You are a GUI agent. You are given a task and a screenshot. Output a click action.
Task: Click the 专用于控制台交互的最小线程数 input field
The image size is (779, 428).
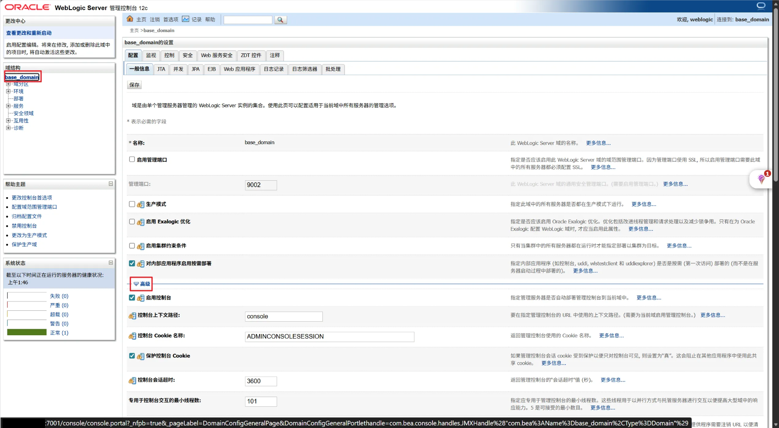point(261,402)
